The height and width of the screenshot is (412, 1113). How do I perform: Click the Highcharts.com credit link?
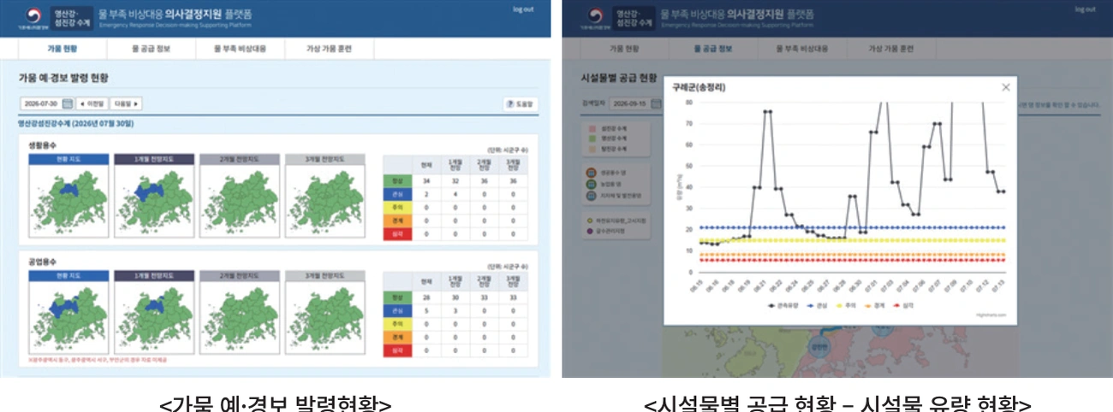coord(992,315)
